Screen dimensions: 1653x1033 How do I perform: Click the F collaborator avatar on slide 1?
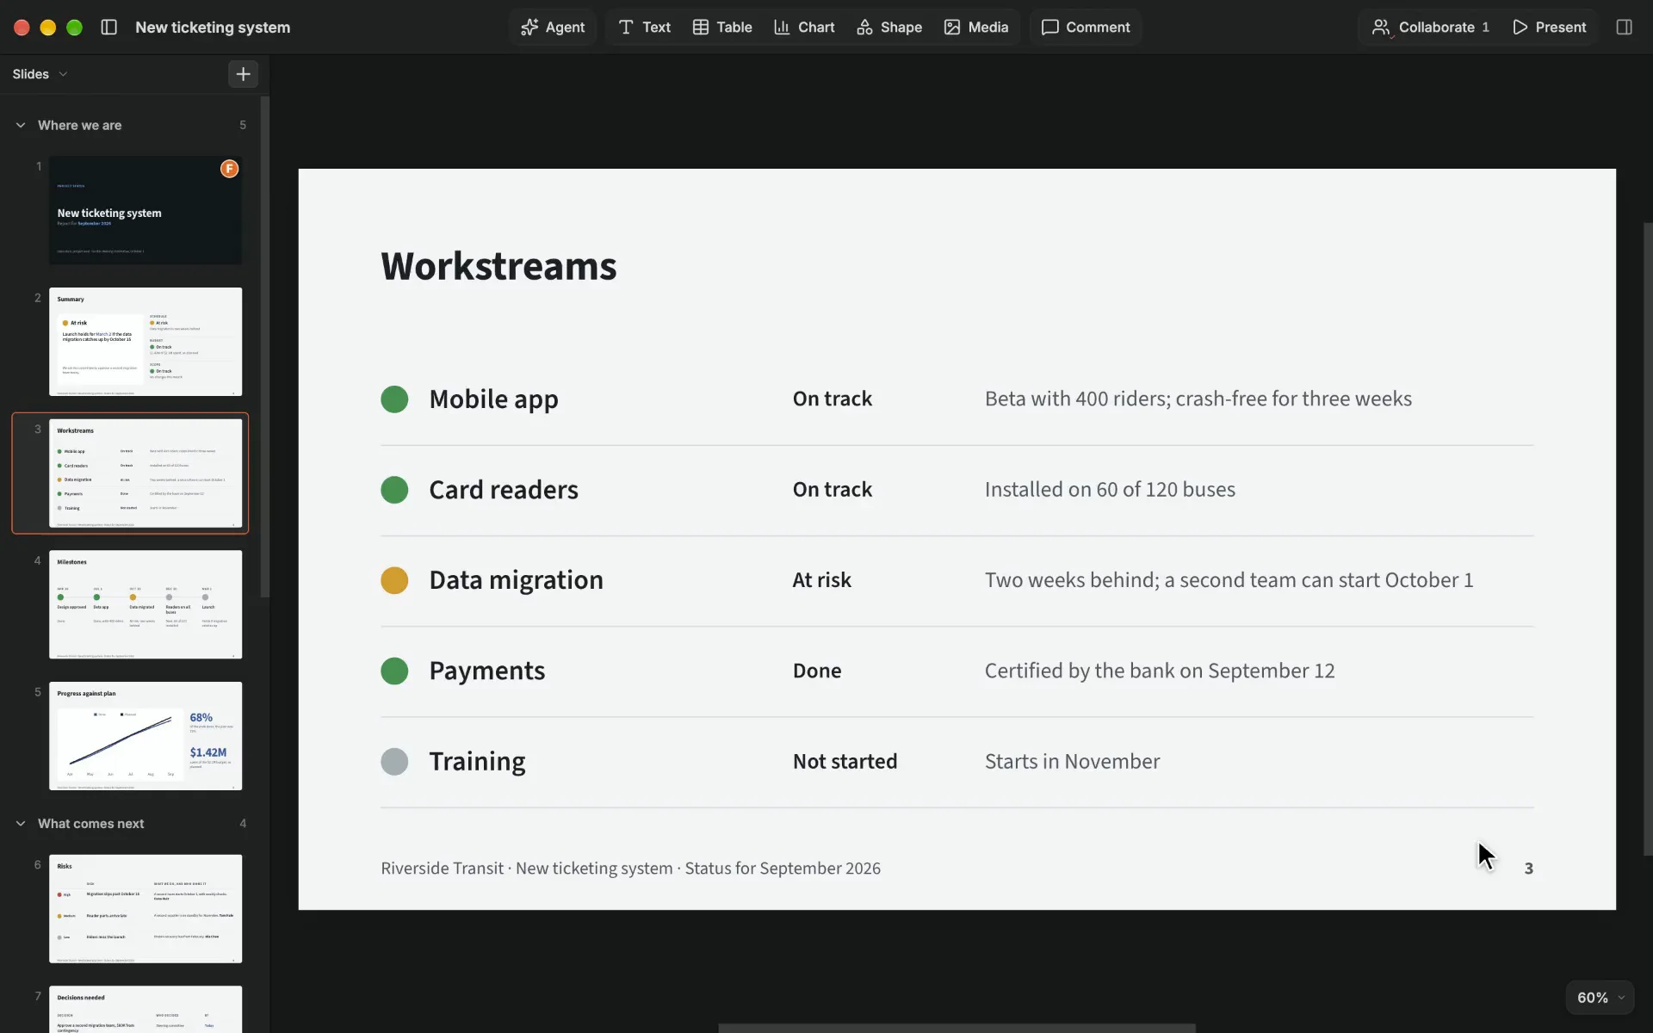(x=229, y=169)
